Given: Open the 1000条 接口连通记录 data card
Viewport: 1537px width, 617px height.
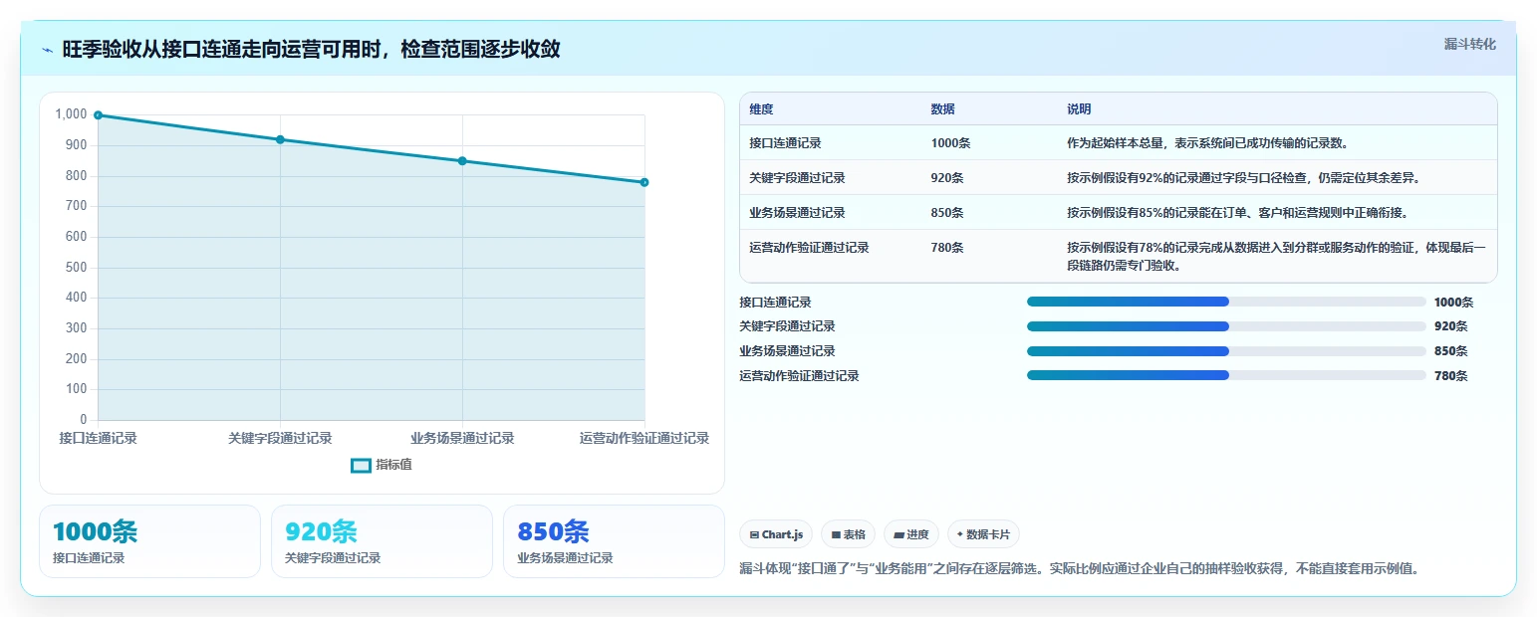Looking at the screenshot, I should (x=149, y=541).
